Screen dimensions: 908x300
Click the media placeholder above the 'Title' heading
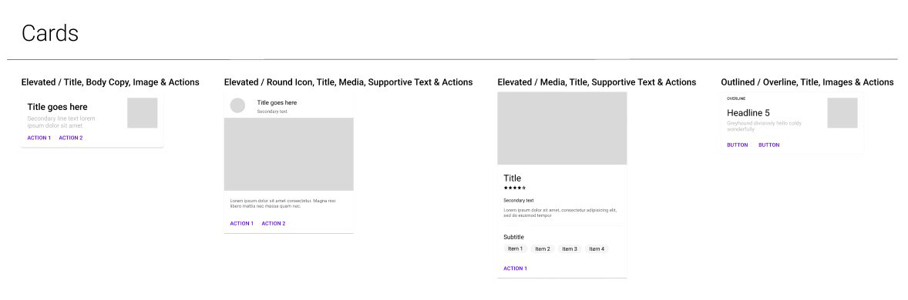[x=562, y=128]
